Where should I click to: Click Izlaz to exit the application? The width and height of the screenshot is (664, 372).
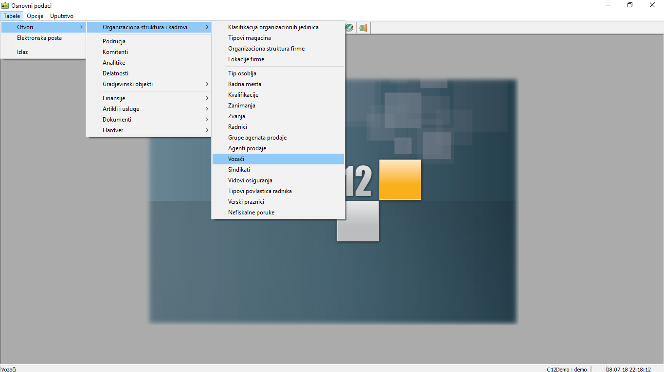click(x=22, y=52)
